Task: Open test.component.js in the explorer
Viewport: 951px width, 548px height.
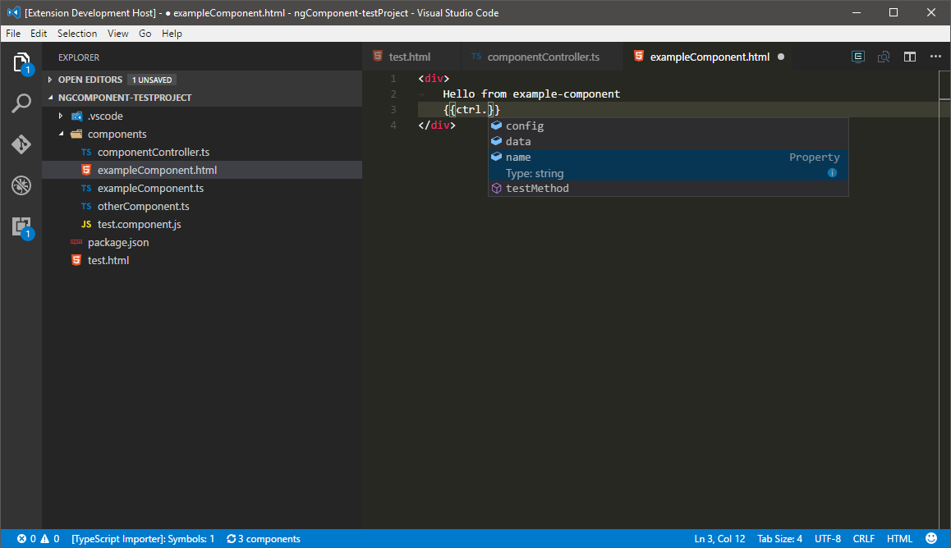Action: [x=202, y=224]
